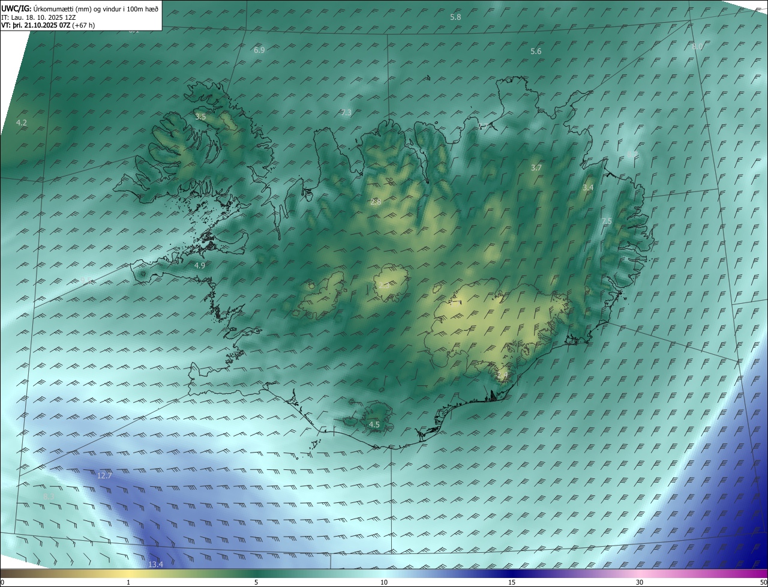
Task: Click the "Úrkomumætti (mm) og vindur í 100m hæð" caption
Action: point(96,8)
